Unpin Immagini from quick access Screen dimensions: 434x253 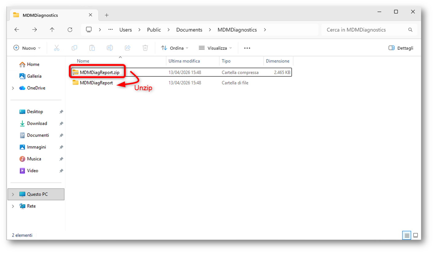[61, 147]
